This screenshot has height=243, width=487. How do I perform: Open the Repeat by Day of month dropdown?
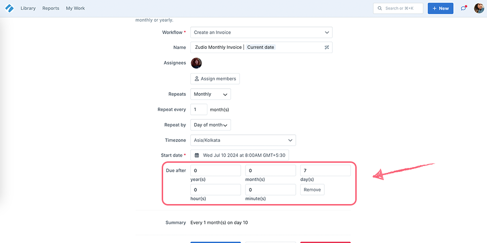coord(210,125)
